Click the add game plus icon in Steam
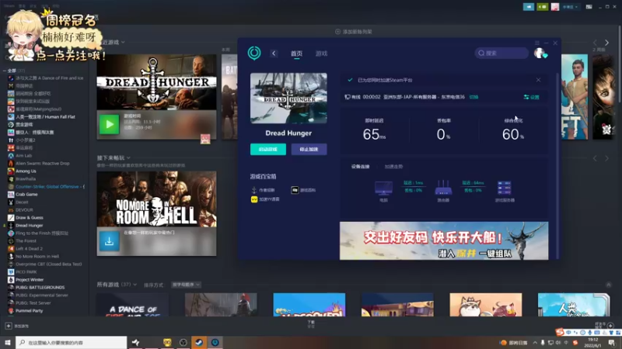The width and height of the screenshot is (622, 349). click(x=9, y=326)
